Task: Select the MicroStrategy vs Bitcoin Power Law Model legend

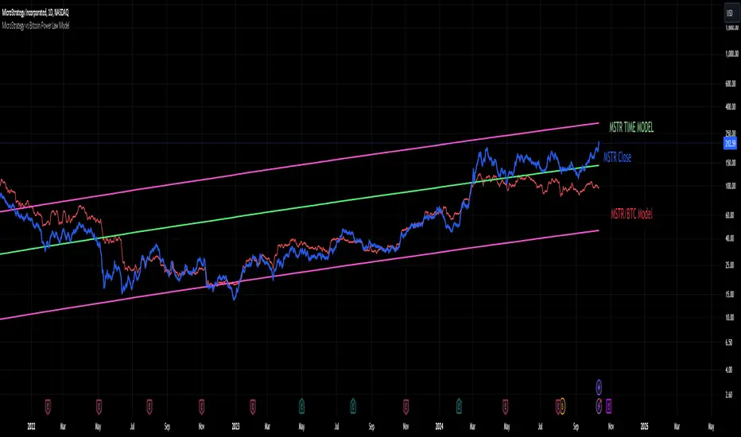Action: (x=36, y=25)
